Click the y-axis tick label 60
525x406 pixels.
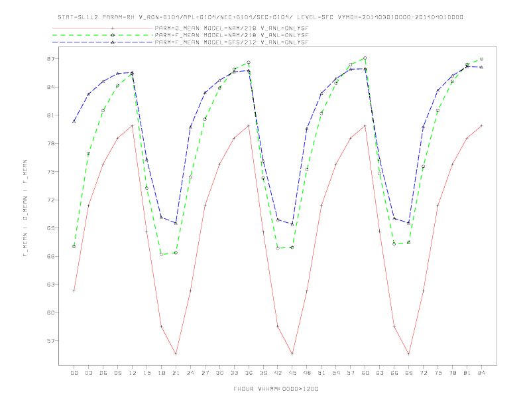click(51, 312)
